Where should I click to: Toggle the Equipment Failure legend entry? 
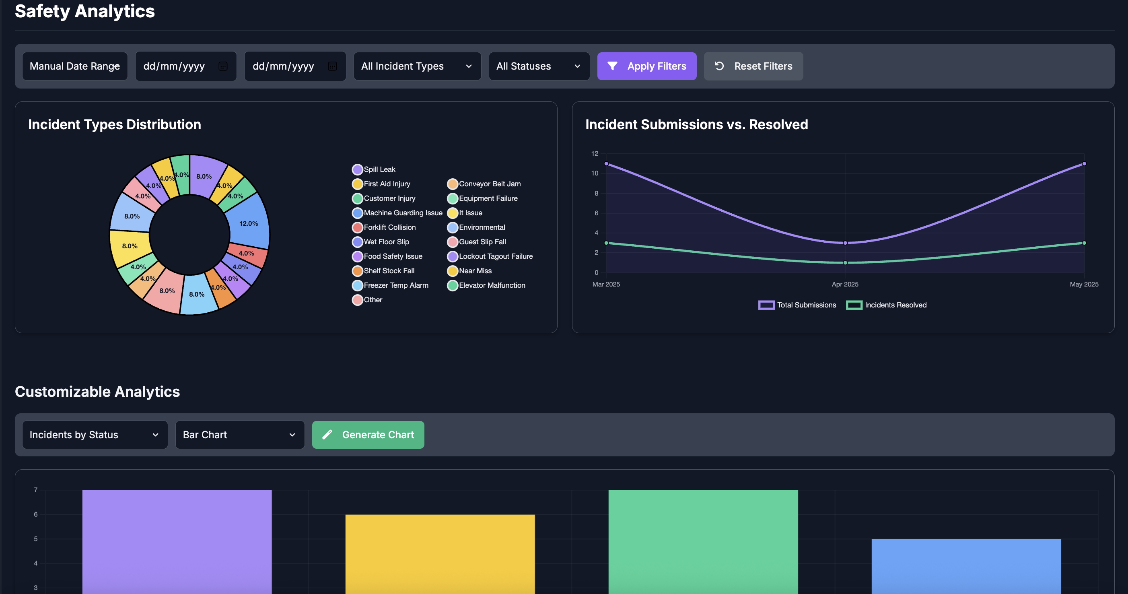452,198
